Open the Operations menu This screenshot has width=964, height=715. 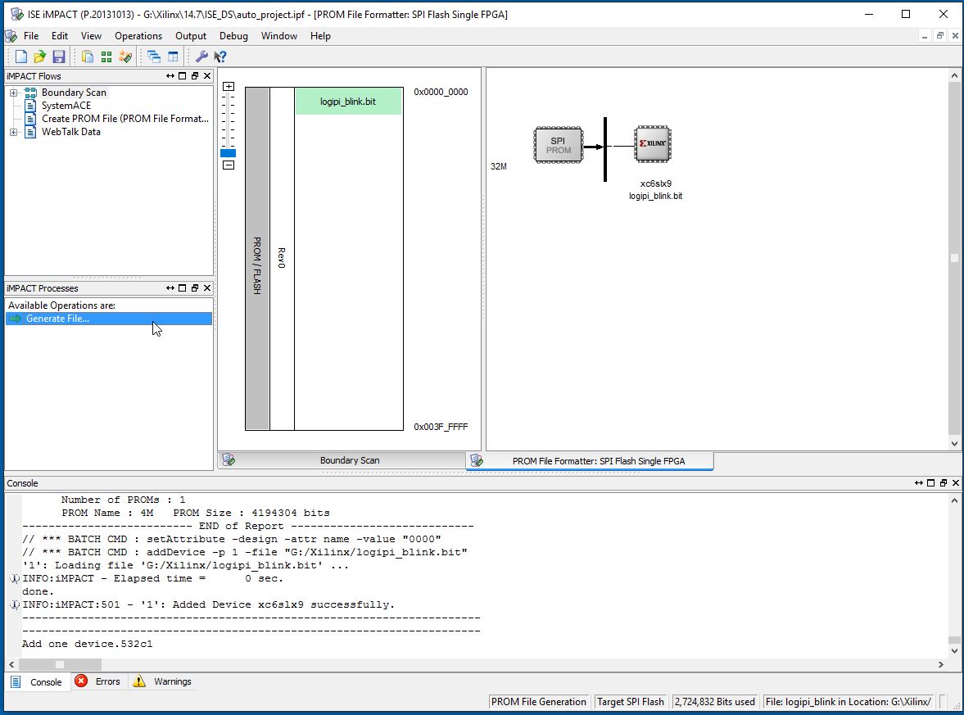[x=138, y=36]
